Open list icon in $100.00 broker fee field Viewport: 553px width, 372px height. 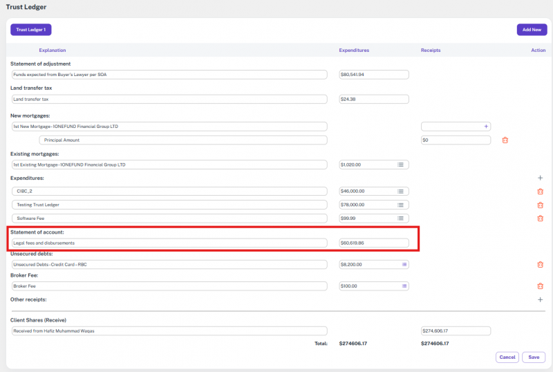coord(404,286)
